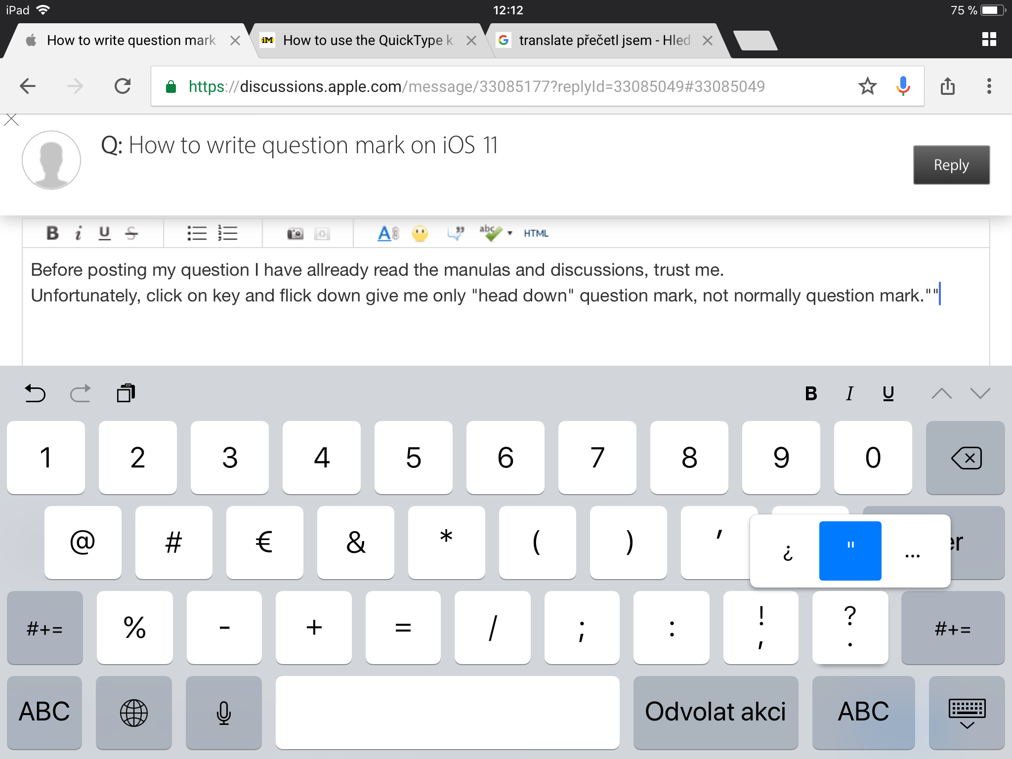
Task: Tap the keyboard paste clipboard icon
Action: (x=126, y=393)
